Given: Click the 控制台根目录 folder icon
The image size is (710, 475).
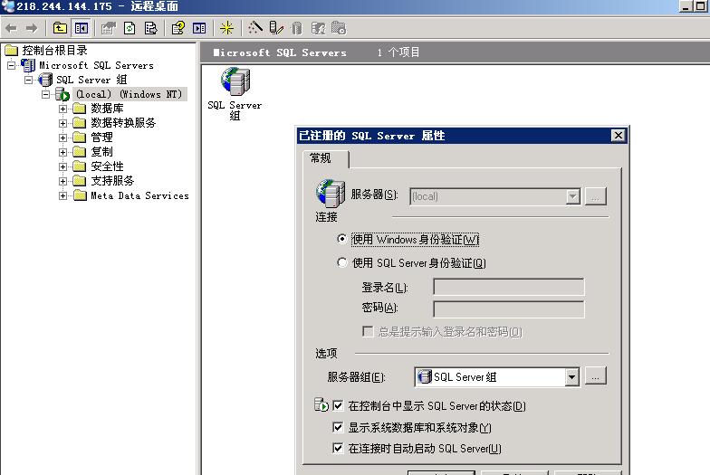Looking at the screenshot, I should click(x=11, y=51).
